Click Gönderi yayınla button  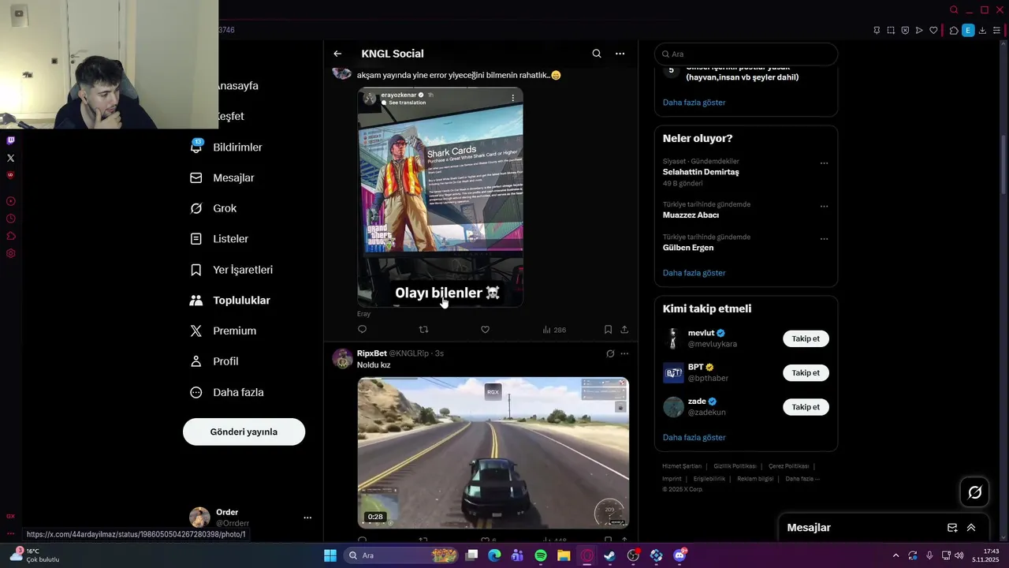(x=244, y=432)
